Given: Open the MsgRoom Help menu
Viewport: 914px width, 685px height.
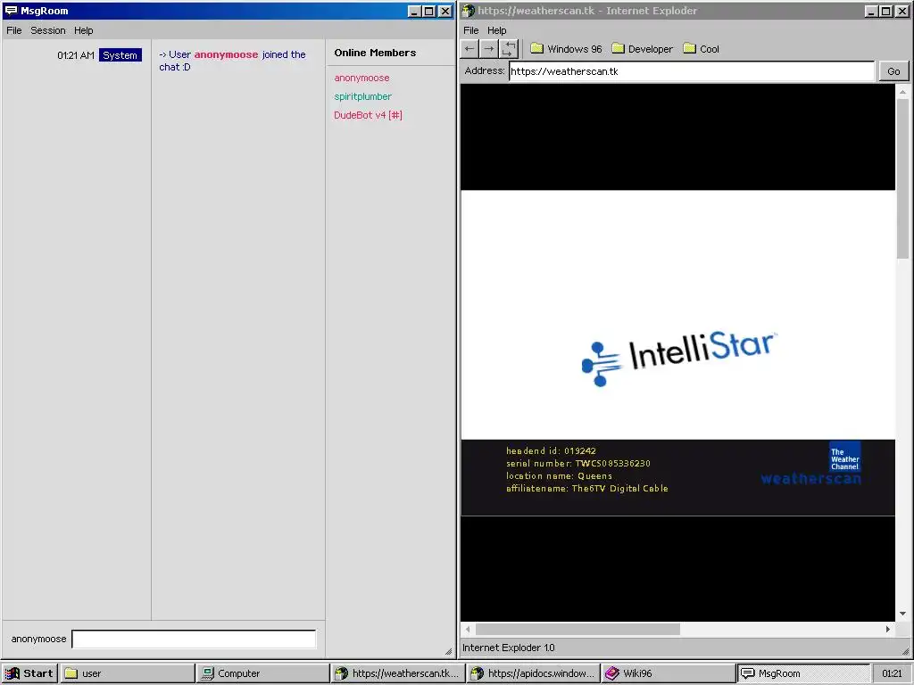Looking at the screenshot, I should coord(83,30).
